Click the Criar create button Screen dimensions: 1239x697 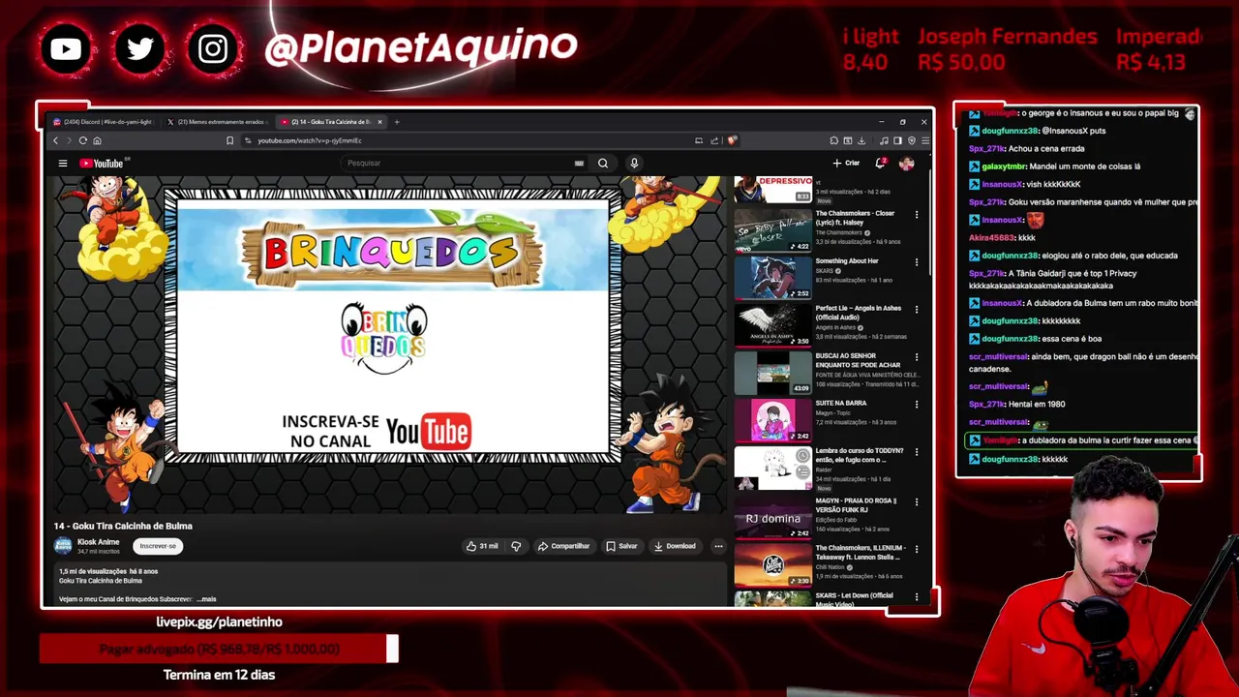click(846, 163)
